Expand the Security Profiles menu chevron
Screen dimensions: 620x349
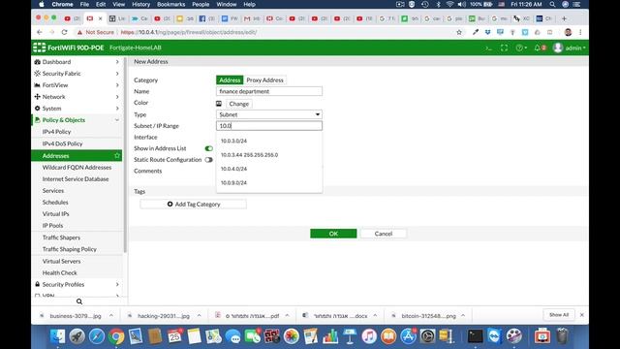117,284
